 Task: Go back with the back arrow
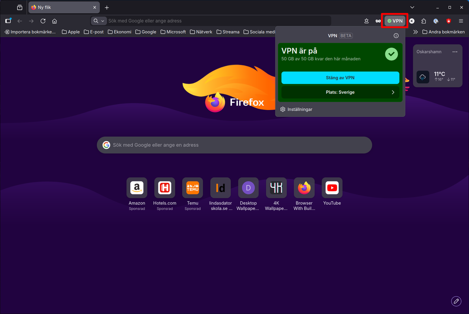20,21
